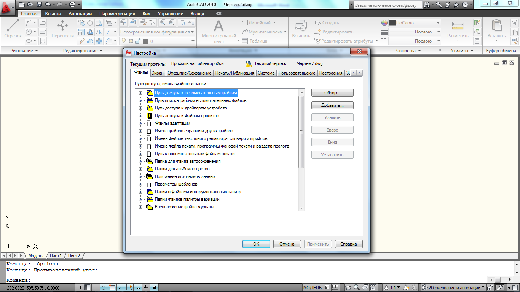Image resolution: width=520 pixels, height=292 pixels.
Task: Click the Match Properties icon in Буфер обмена
Action: [x=514, y=41]
